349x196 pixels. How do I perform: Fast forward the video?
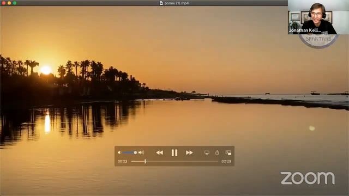click(x=189, y=152)
